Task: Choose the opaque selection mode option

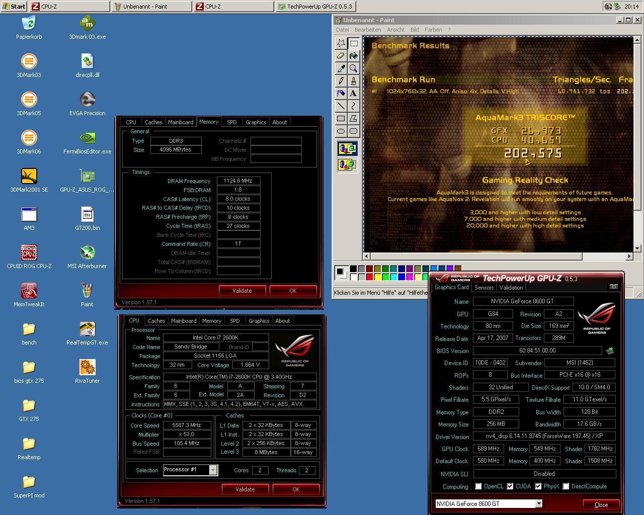Action: point(347,148)
